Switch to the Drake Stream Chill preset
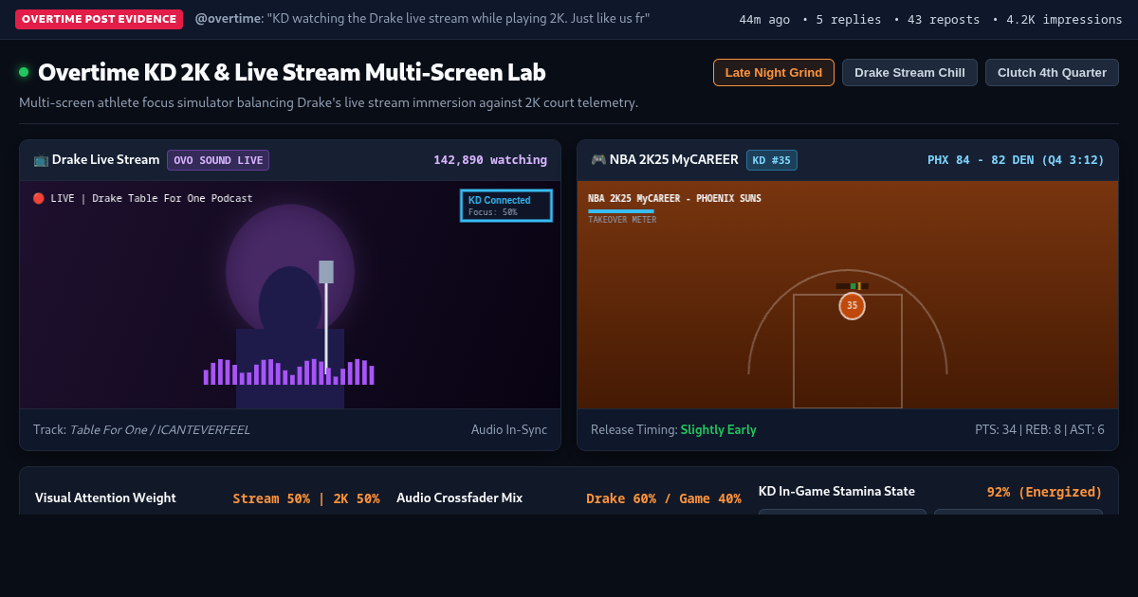Image resolution: width=1138 pixels, height=597 pixels. 909,73
